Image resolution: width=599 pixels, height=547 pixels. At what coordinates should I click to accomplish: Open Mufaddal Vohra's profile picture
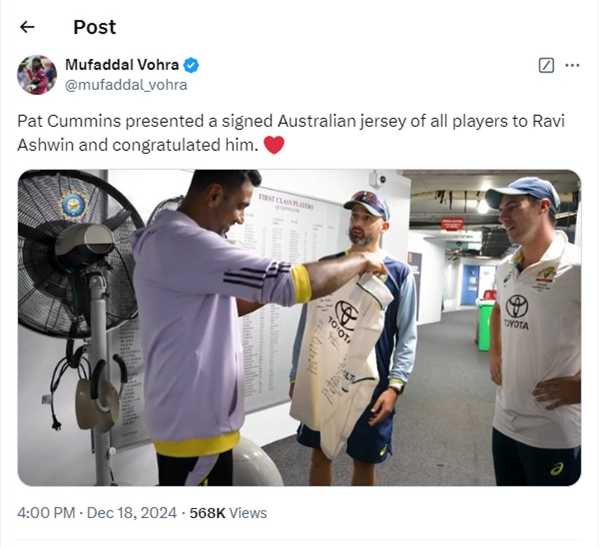coord(37,75)
